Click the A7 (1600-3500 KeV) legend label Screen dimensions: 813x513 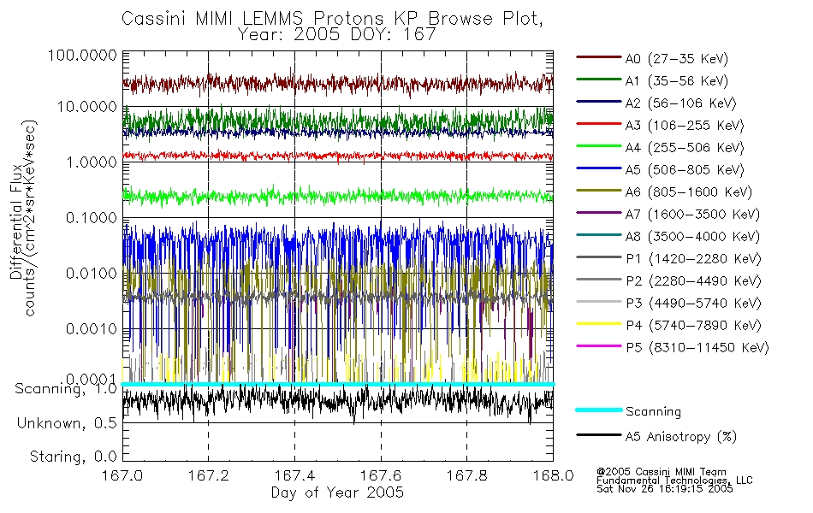(x=692, y=215)
